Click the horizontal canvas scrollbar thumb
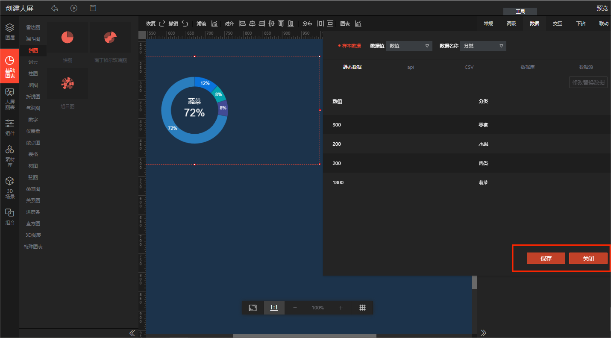Viewport: 611px width, 338px height. [305, 335]
